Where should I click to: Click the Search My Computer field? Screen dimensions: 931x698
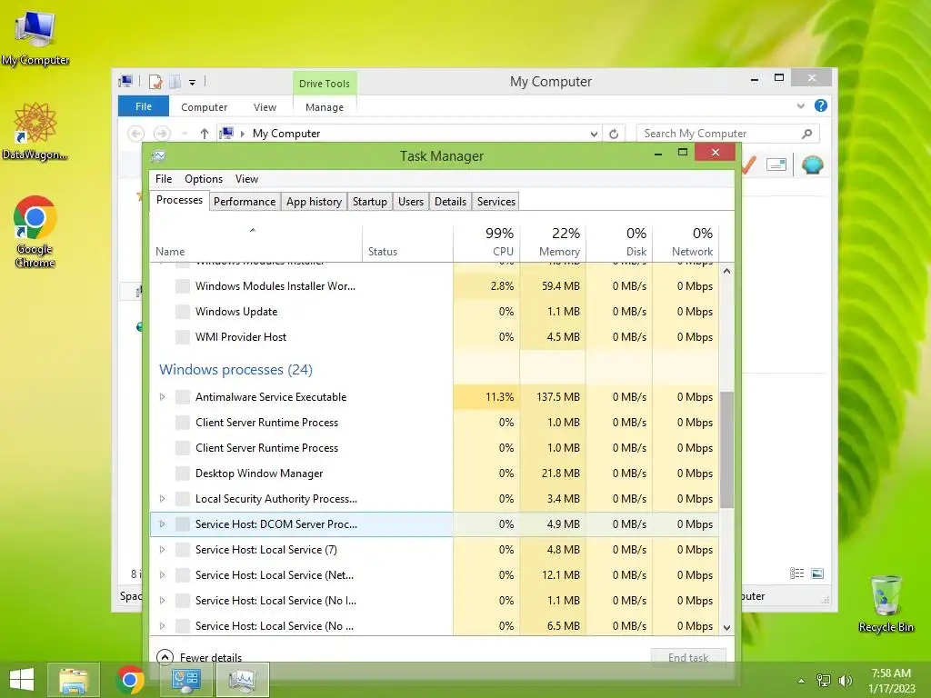pos(728,134)
